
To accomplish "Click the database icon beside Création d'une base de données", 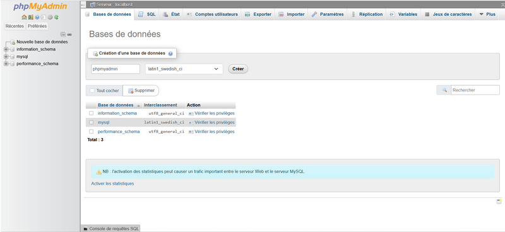I will [x=95, y=54].
